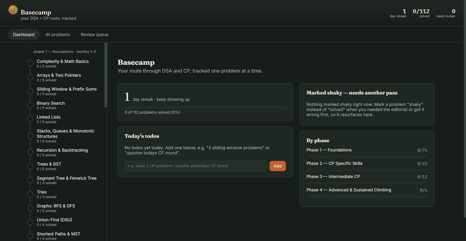Click the 0/23 phase count
The image size is (466, 241).
click(x=423, y=164)
